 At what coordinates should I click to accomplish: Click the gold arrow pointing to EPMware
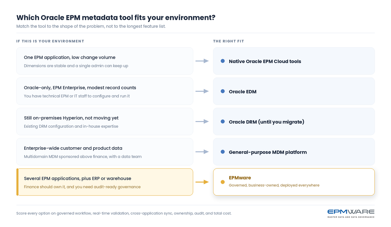(202, 182)
